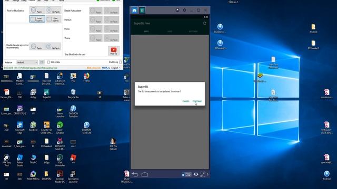337x189 pixels.
Task: Switch to BlueStacks Home tab
Action: pyautogui.click(x=134, y=10)
